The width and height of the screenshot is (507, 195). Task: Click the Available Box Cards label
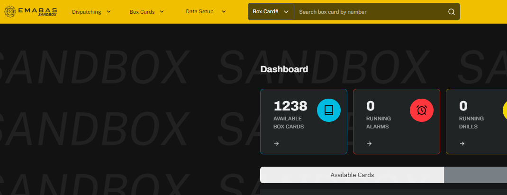point(289,122)
